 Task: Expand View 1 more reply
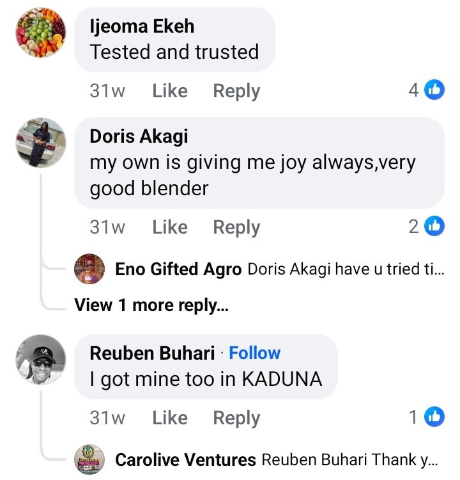tap(151, 305)
